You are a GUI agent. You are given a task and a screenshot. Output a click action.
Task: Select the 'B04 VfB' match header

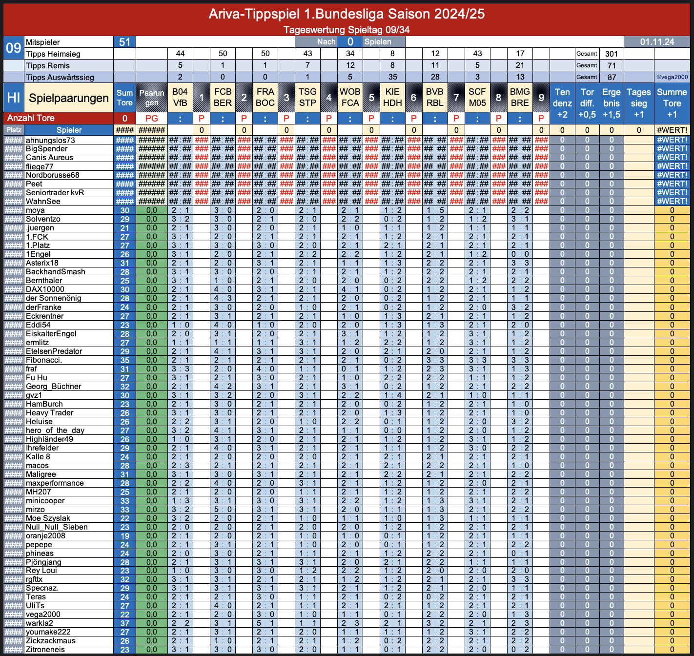[x=180, y=98]
